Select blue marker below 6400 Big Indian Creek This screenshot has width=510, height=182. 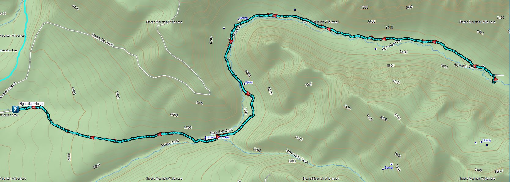click(x=375, y=48)
